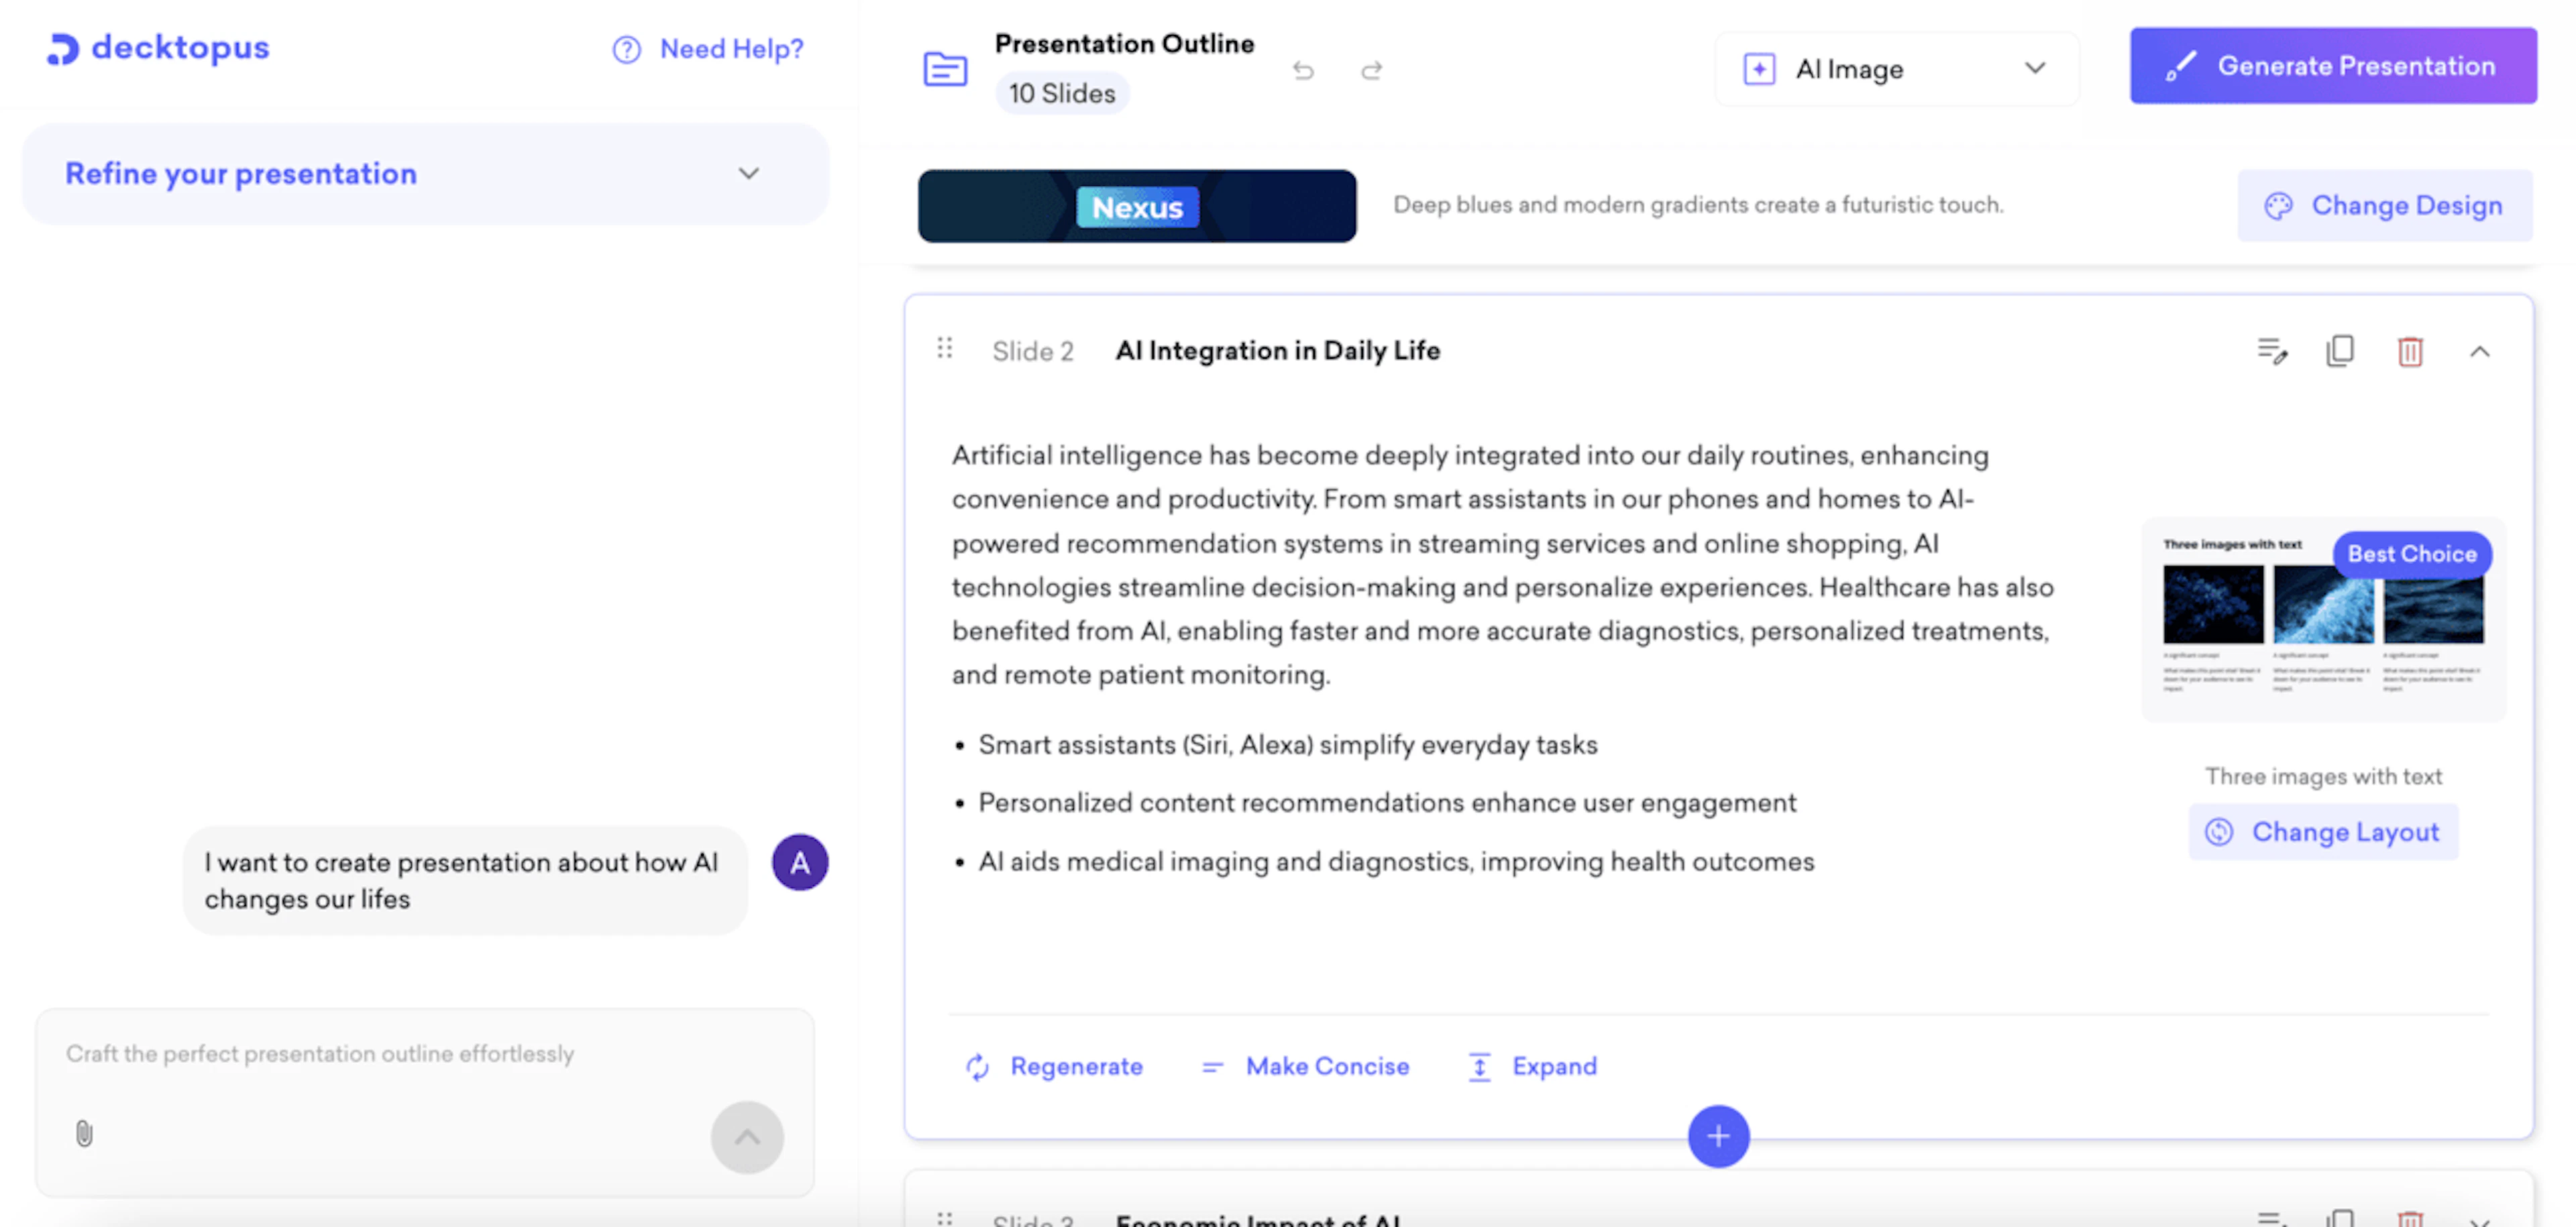Viewport: 2576px width, 1227px height.
Task: Expand the Refine your presentation panel
Action: coord(749,174)
